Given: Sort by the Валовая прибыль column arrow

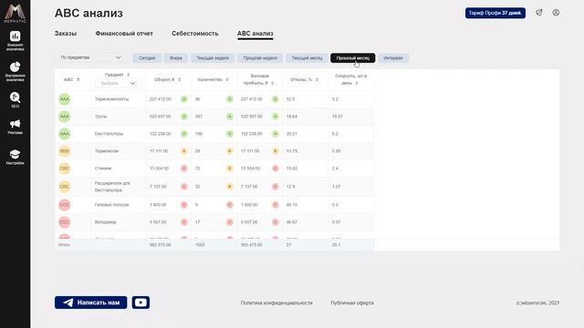Looking at the screenshot, I should [272, 83].
